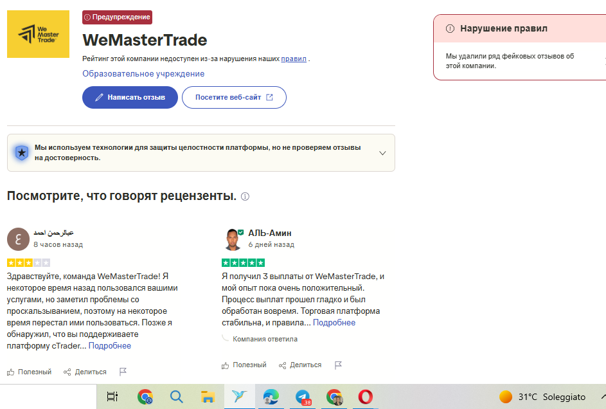This screenshot has width=606, height=409.
Task: Open Telegram with the 38 unread badge
Action: click(x=303, y=397)
